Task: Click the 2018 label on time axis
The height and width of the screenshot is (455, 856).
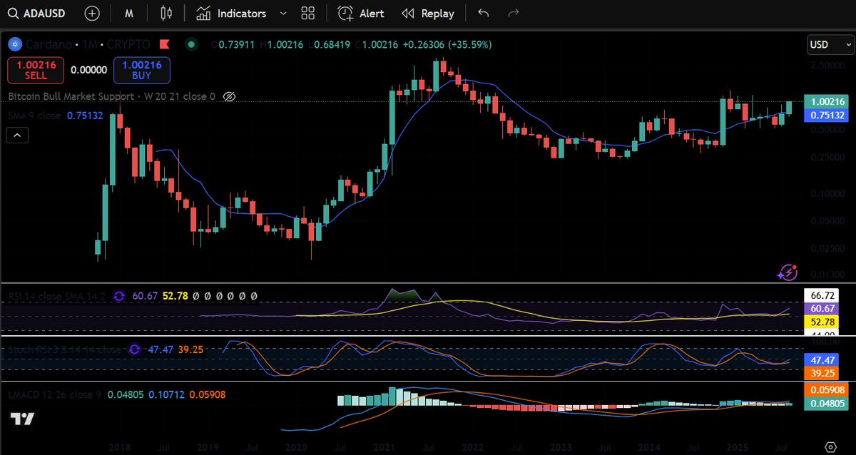Action: [x=119, y=446]
